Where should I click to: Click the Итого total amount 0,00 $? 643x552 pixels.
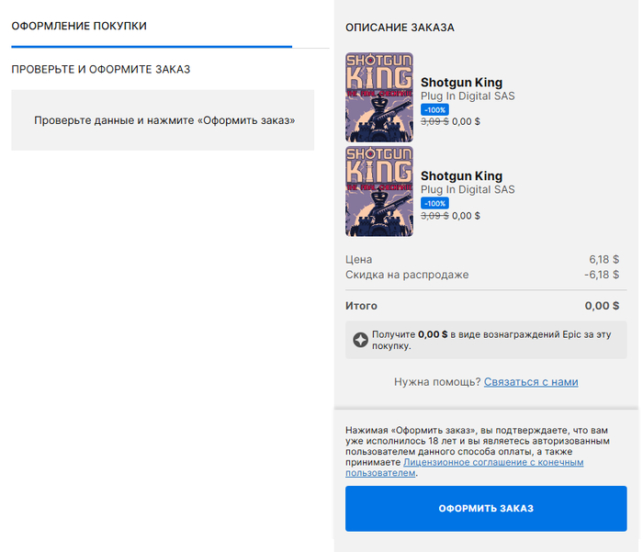[x=602, y=306]
